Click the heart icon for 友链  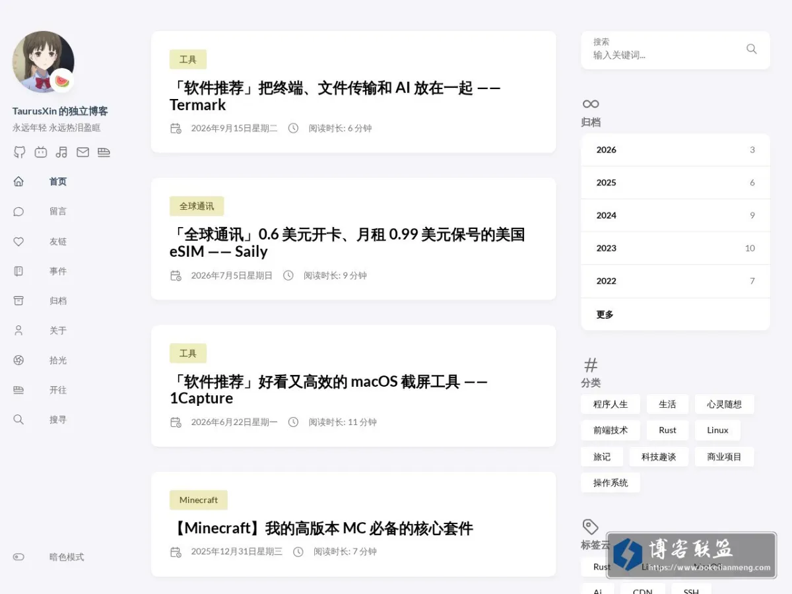(18, 242)
